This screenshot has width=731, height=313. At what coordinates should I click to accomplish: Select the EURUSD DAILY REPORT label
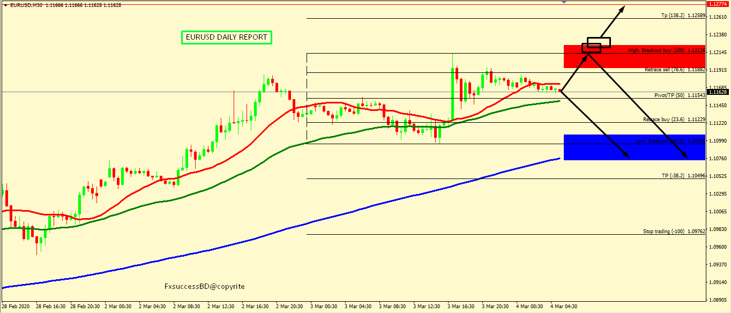226,38
